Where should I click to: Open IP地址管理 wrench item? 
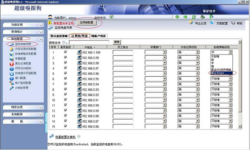[x=19, y=88]
